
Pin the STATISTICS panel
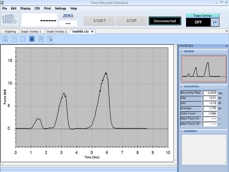point(226,46)
